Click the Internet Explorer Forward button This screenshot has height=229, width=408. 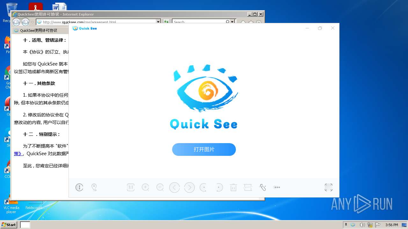(x=25, y=22)
